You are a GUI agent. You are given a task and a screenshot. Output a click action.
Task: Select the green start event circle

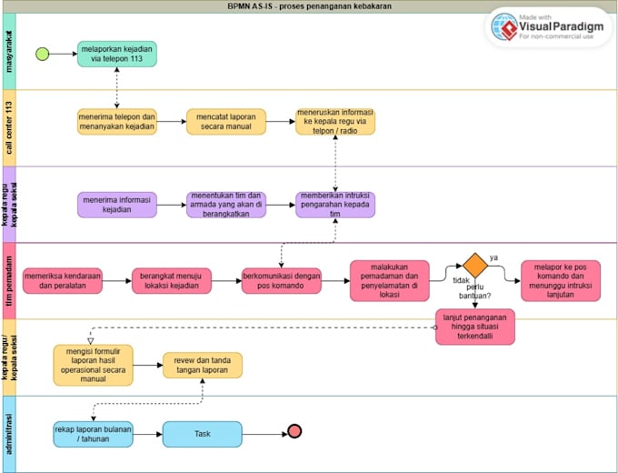coord(43,54)
